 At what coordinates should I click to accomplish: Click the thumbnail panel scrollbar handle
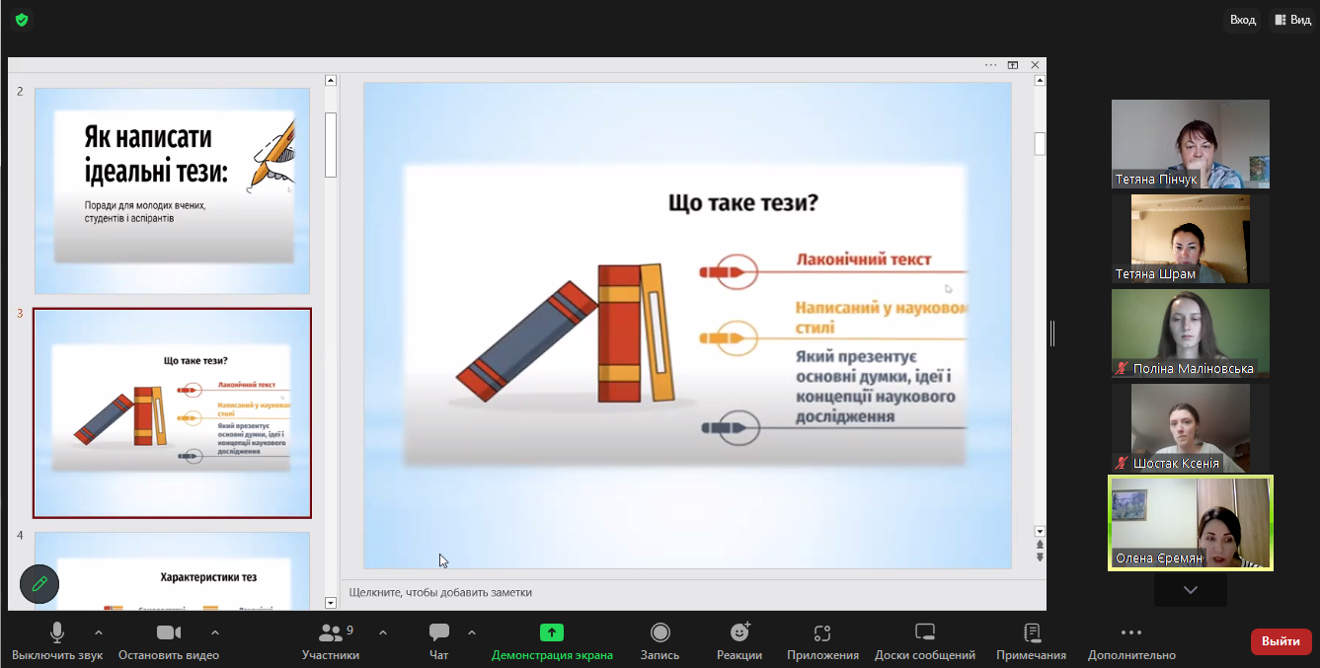click(331, 144)
